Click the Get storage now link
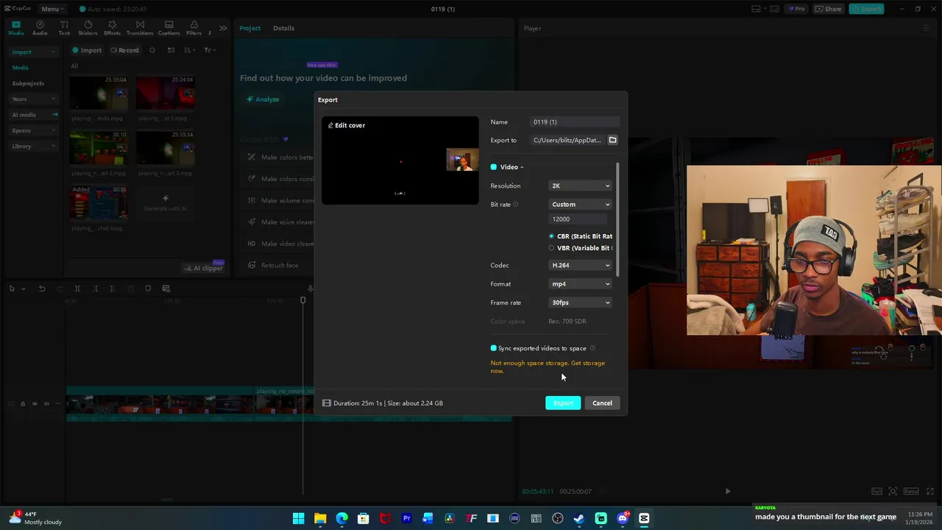The height and width of the screenshot is (530, 942). click(x=548, y=367)
